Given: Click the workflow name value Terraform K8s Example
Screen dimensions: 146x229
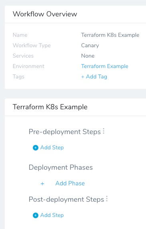Looking at the screenshot, I should [x=110, y=35].
